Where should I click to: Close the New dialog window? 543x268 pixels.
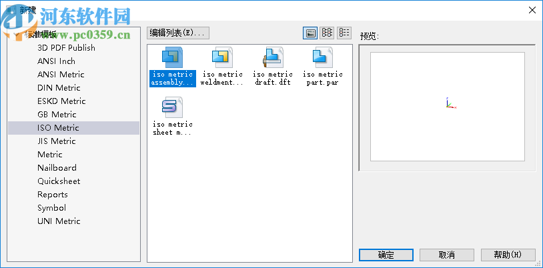coord(532,11)
